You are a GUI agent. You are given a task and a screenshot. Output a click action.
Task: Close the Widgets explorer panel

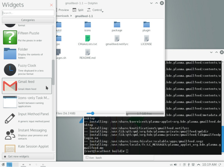(52, 5)
